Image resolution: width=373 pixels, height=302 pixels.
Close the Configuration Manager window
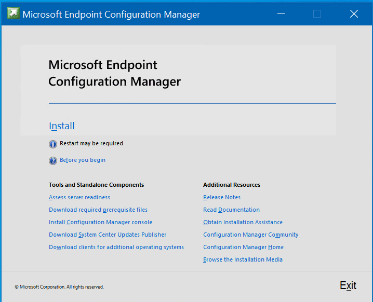point(354,14)
